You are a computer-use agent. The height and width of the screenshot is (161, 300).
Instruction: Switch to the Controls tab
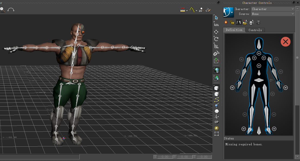coord(255,30)
